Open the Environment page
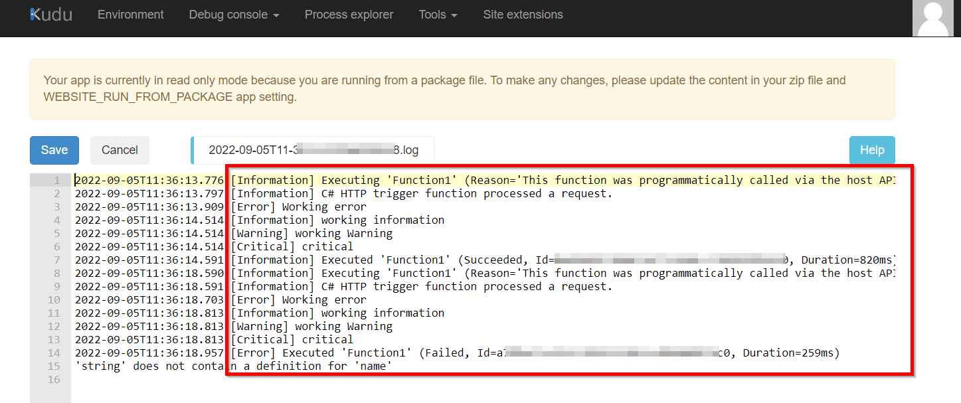The width and height of the screenshot is (961, 403). tap(131, 15)
